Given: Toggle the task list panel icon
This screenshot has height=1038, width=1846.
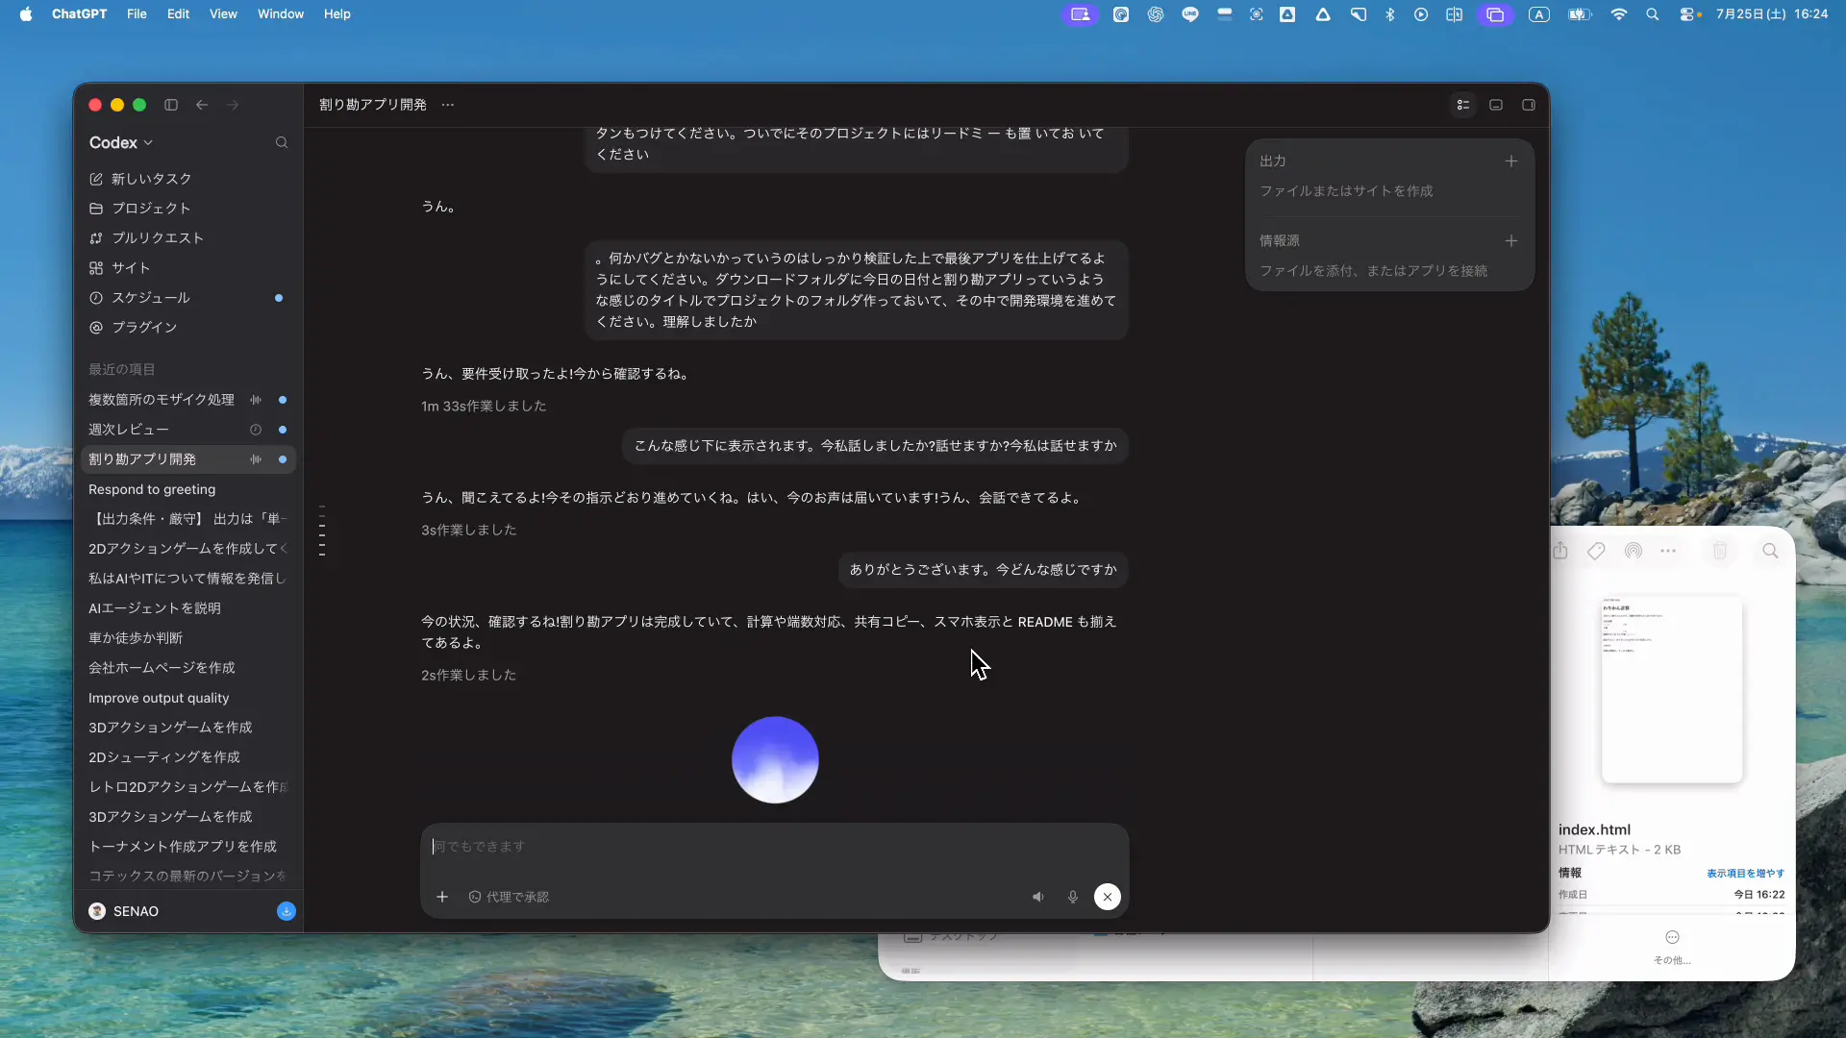Looking at the screenshot, I should tap(1463, 105).
